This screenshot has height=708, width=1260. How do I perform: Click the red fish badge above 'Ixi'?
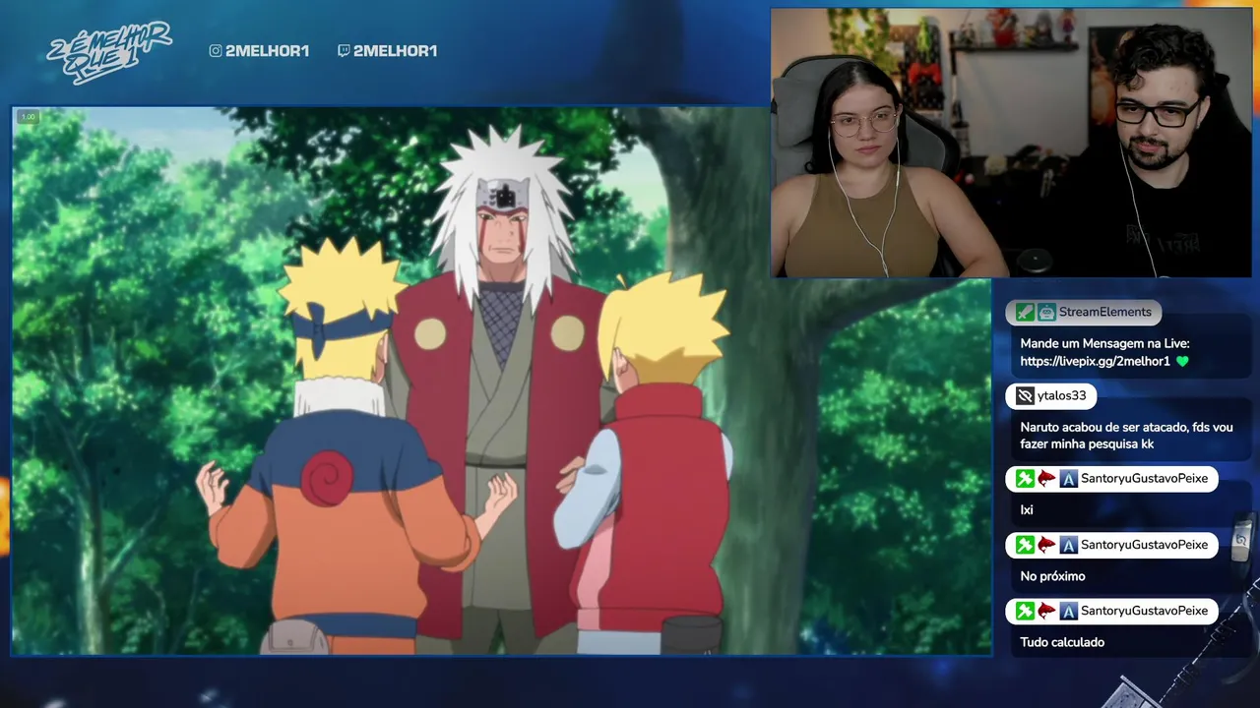[x=1046, y=479]
